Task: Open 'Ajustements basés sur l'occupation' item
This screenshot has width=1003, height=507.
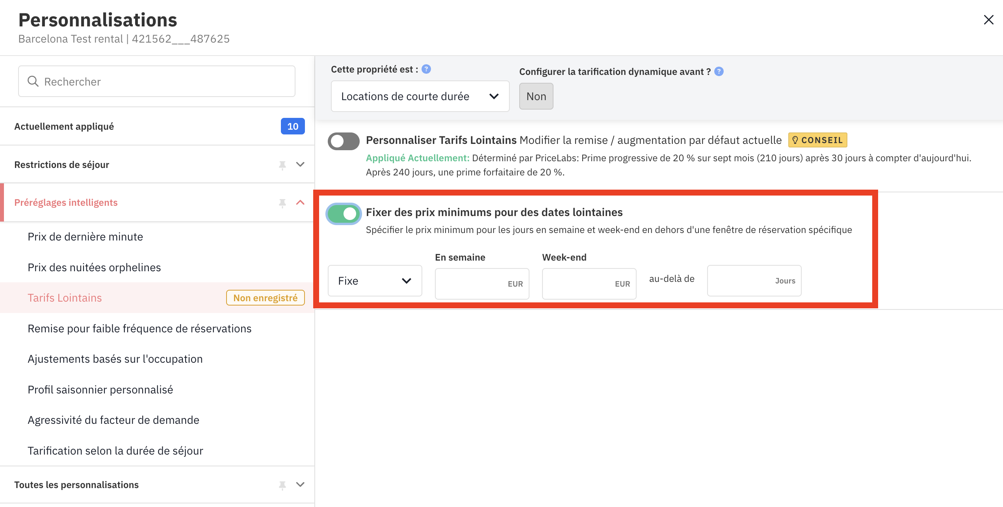Action: [x=115, y=359]
